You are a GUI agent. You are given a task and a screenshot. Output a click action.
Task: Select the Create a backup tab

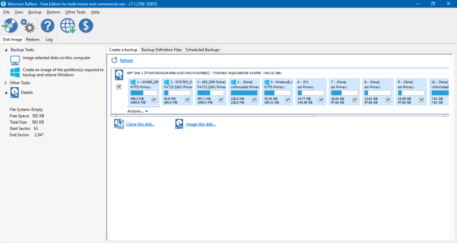coord(123,50)
